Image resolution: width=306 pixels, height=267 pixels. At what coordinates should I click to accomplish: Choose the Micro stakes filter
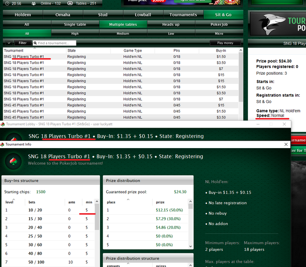pos(219,33)
